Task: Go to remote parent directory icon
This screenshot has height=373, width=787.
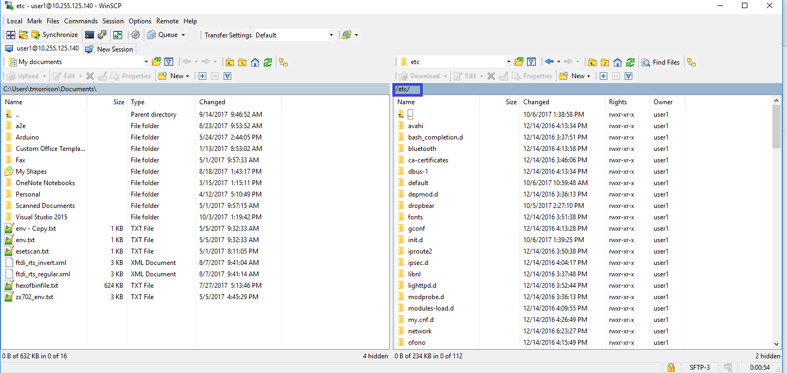Action: point(592,62)
